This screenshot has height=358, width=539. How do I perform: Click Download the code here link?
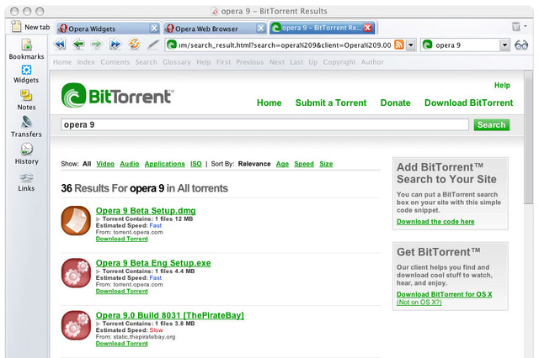[x=435, y=222]
